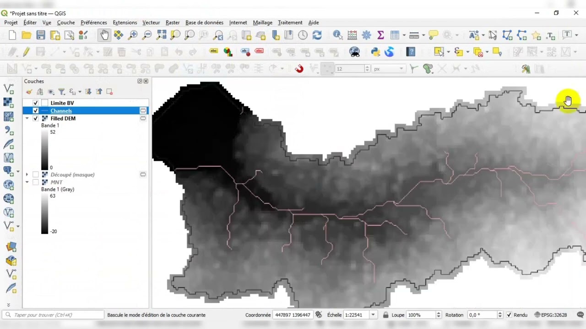This screenshot has height=329, width=586.
Task: Collapse the MNT layer legend
Action: coord(27,182)
